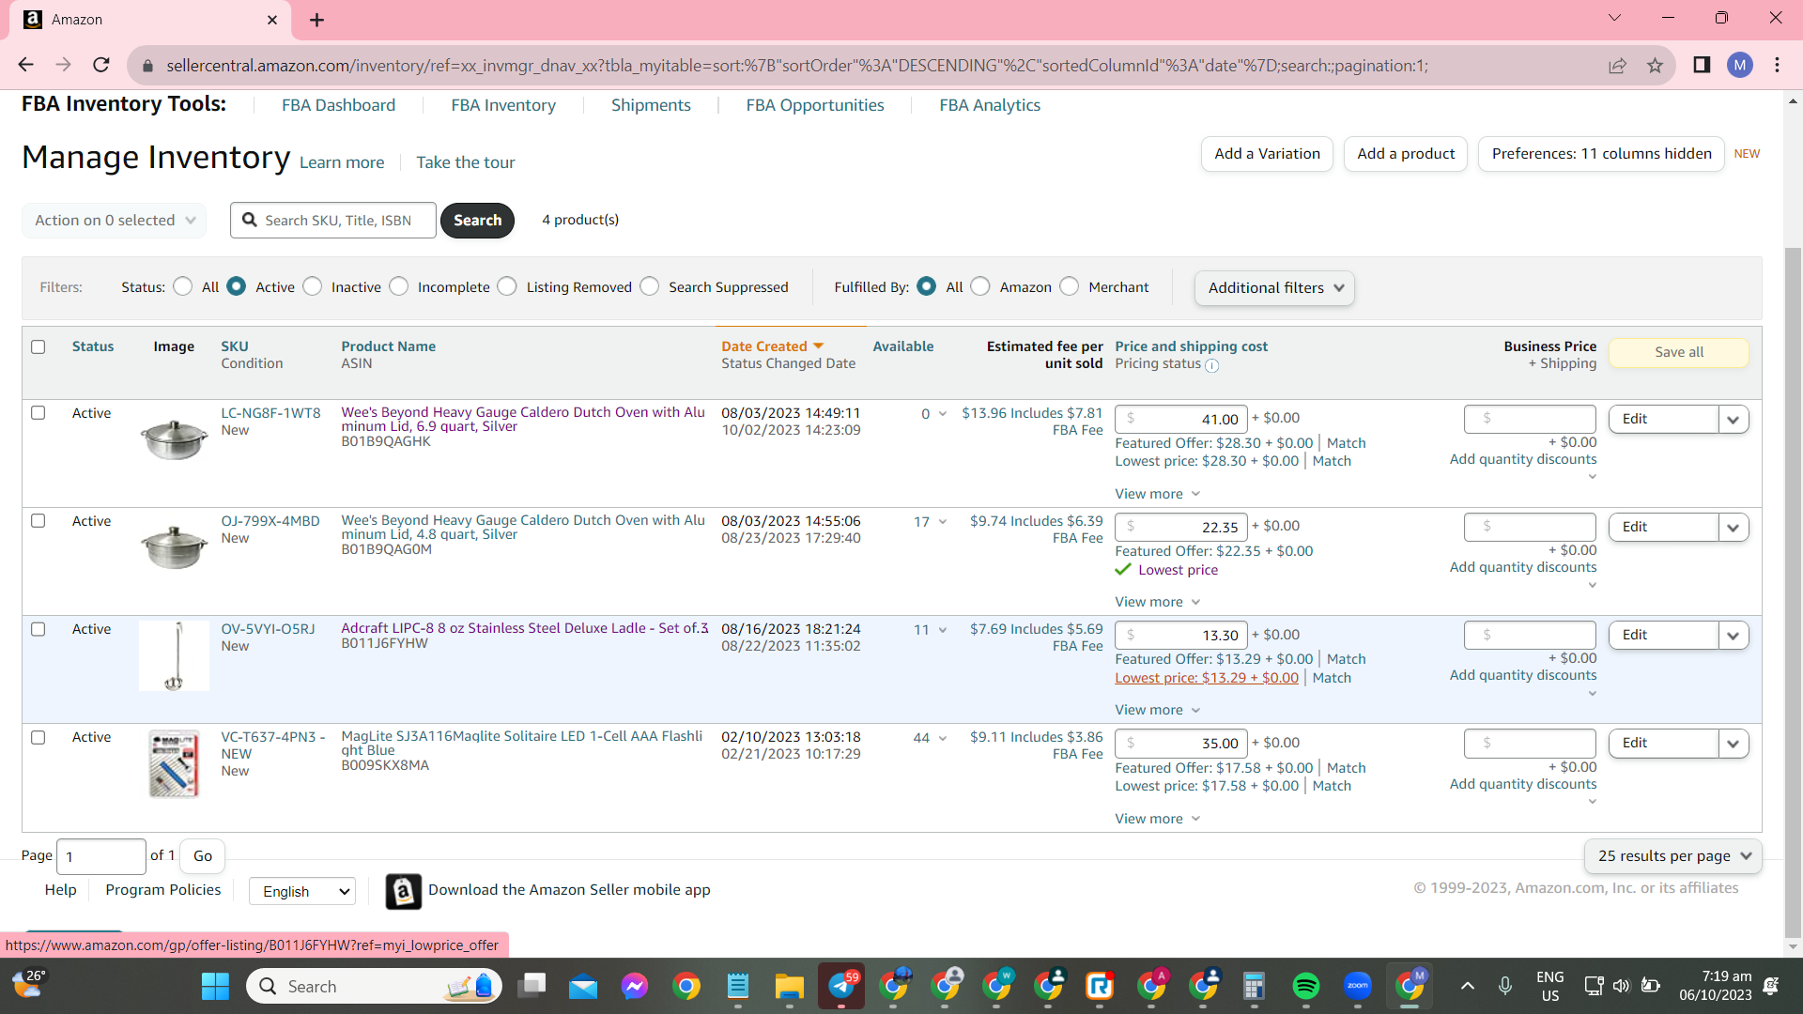Image resolution: width=1803 pixels, height=1014 pixels.
Task: View site information lock icon
Action: [146, 66]
